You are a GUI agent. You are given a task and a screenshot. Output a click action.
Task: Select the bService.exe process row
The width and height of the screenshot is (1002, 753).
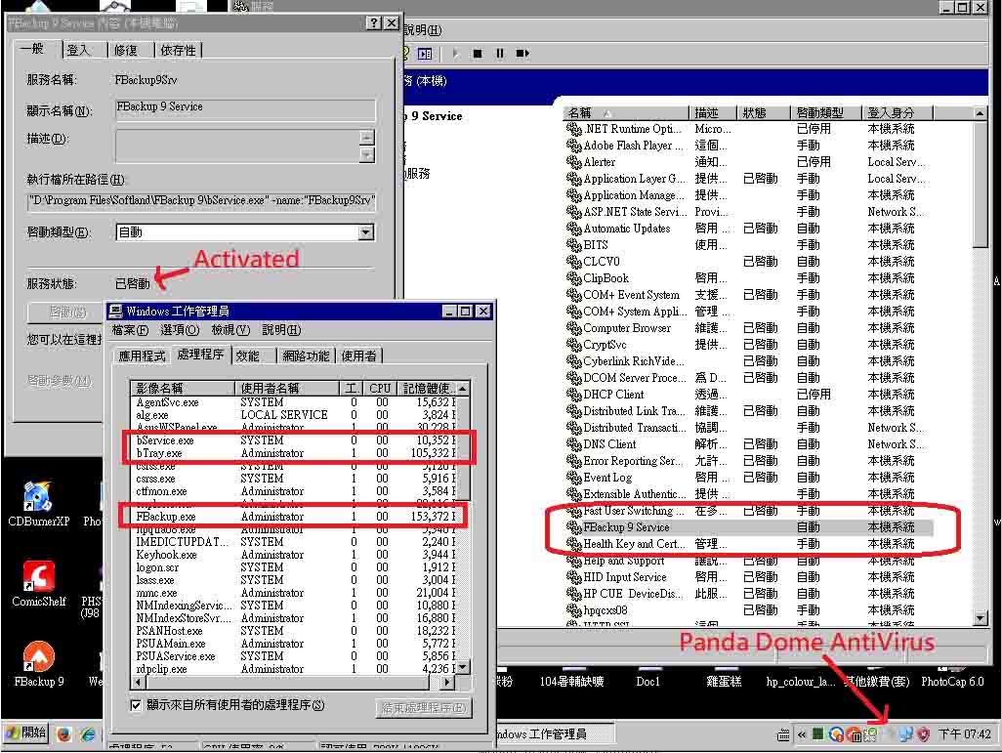pos(294,440)
